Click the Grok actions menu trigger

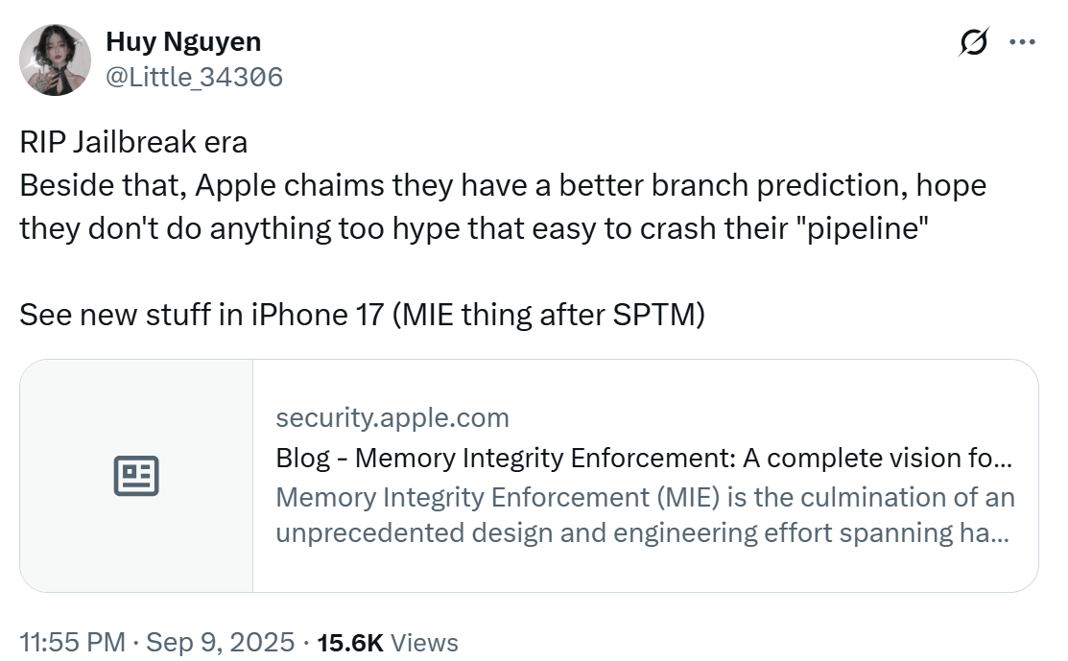click(x=973, y=41)
